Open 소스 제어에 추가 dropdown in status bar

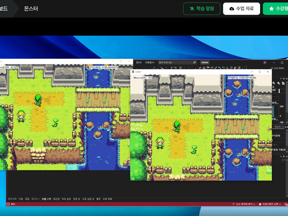[244, 204]
